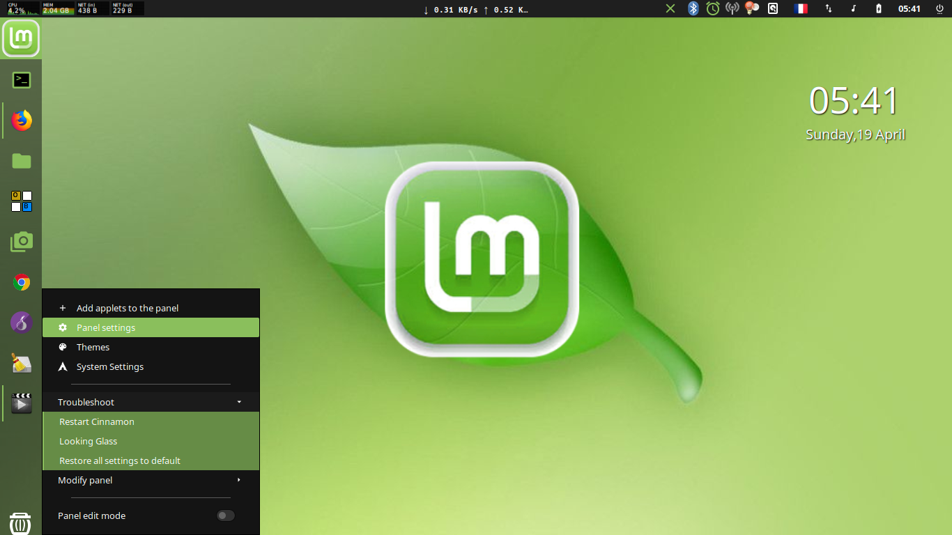This screenshot has width=952, height=535.
Task: Click the green X tray icon
Action: click(670, 8)
